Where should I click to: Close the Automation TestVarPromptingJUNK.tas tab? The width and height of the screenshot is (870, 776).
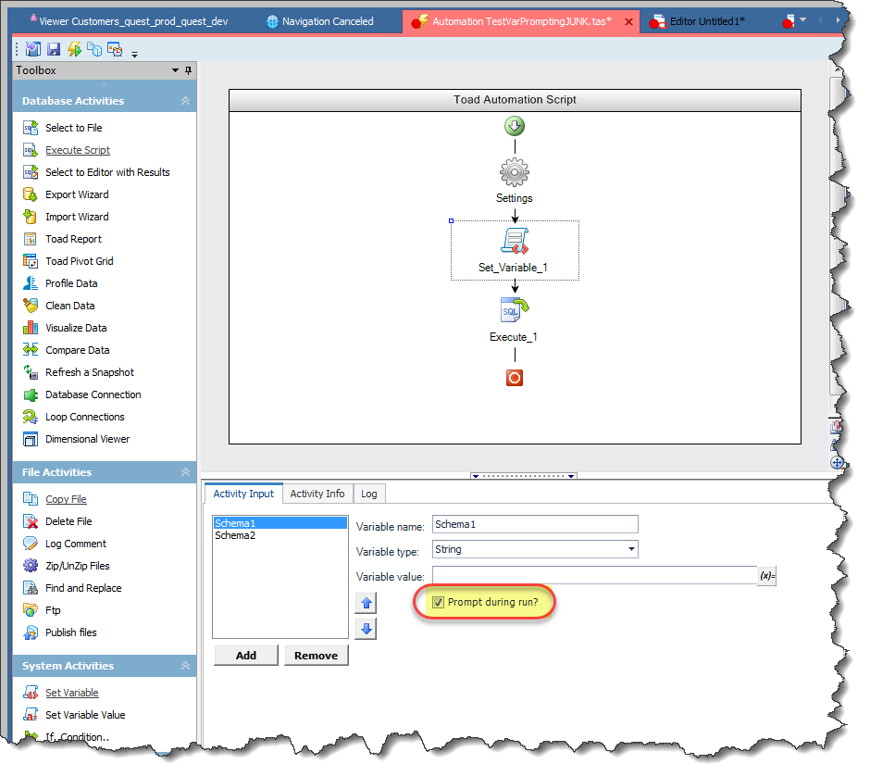tap(628, 21)
